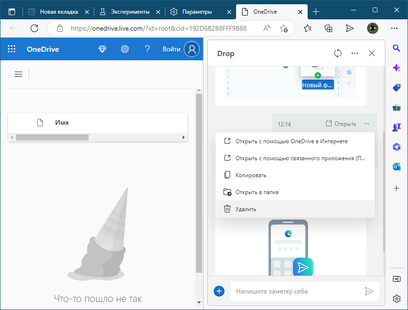Image resolution: width=408 pixels, height=310 pixels.
Task: Choose Открыть с помощью связанного приложения
Action: point(295,158)
